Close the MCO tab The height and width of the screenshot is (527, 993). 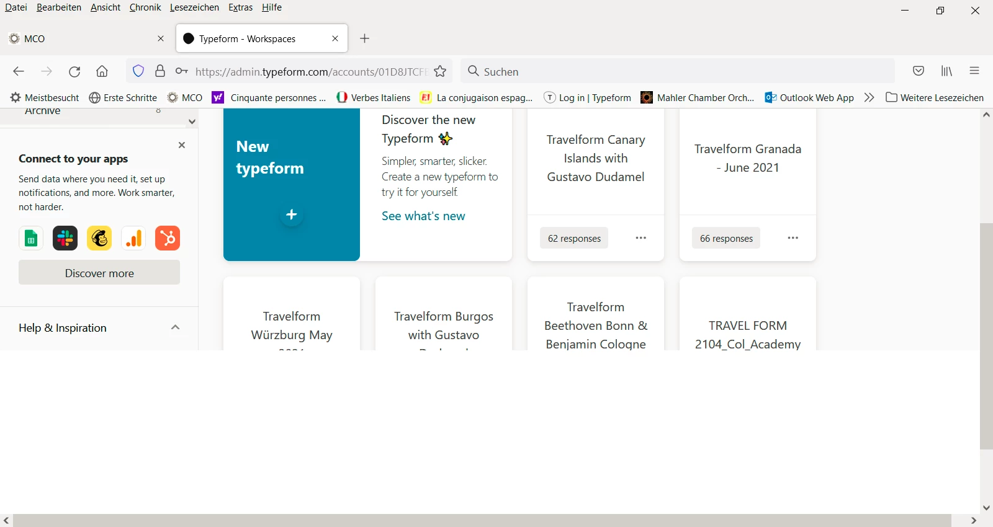click(161, 38)
